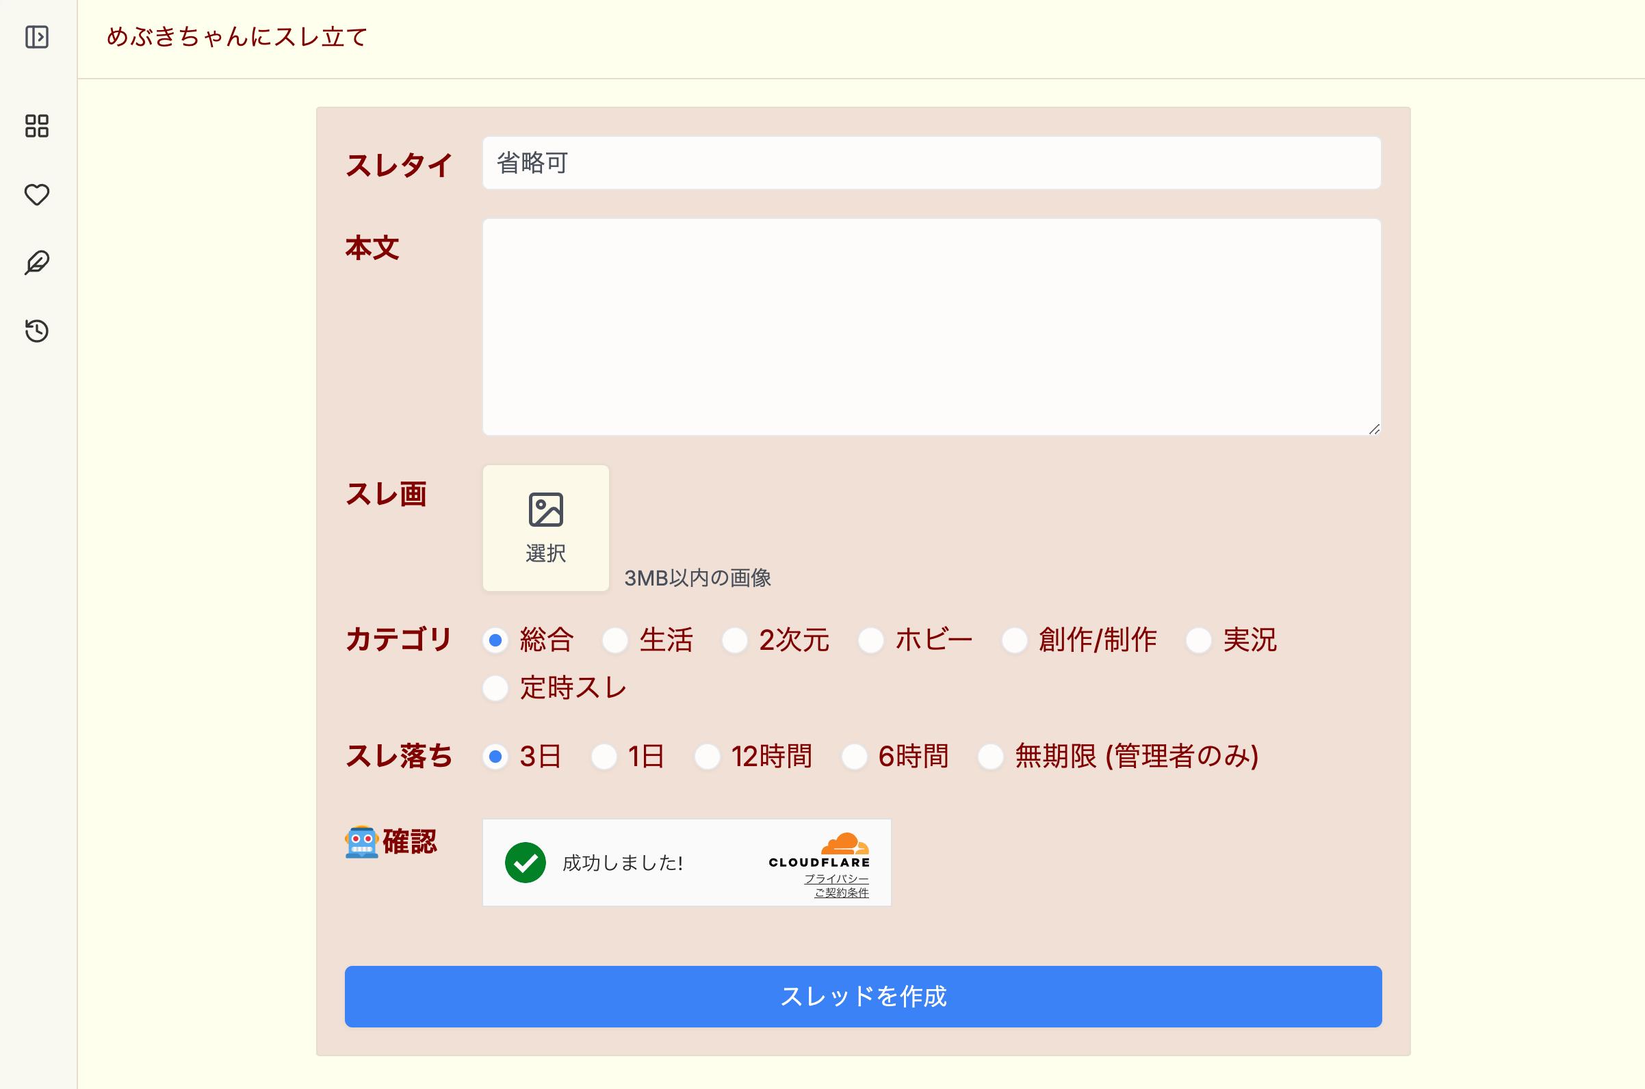The height and width of the screenshot is (1089, 1645).
Task: Select the 生活 category radio button
Action: point(614,640)
